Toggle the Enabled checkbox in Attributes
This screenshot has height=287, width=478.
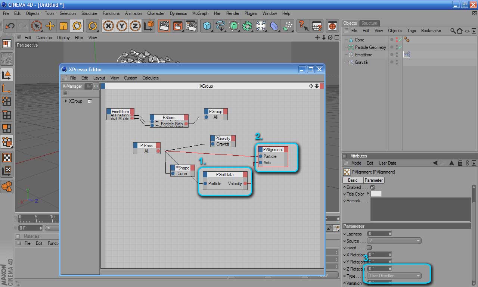coord(372,187)
